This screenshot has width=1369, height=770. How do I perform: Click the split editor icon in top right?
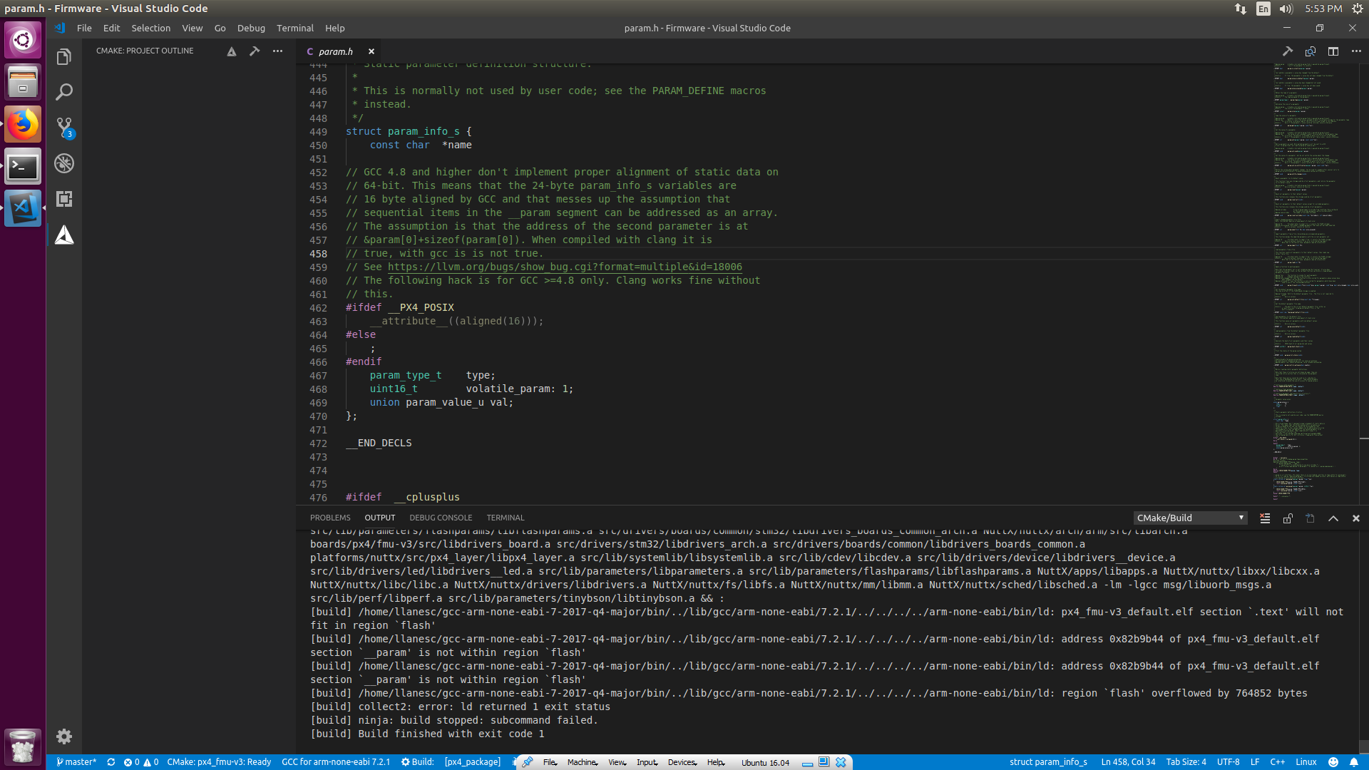pyautogui.click(x=1333, y=51)
